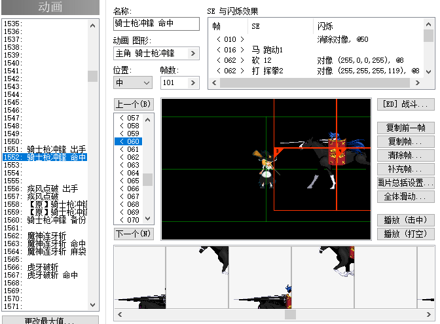Select SE row 062 砍 12
The height and width of the screenshot is (324, 440).
pos(316,60)
